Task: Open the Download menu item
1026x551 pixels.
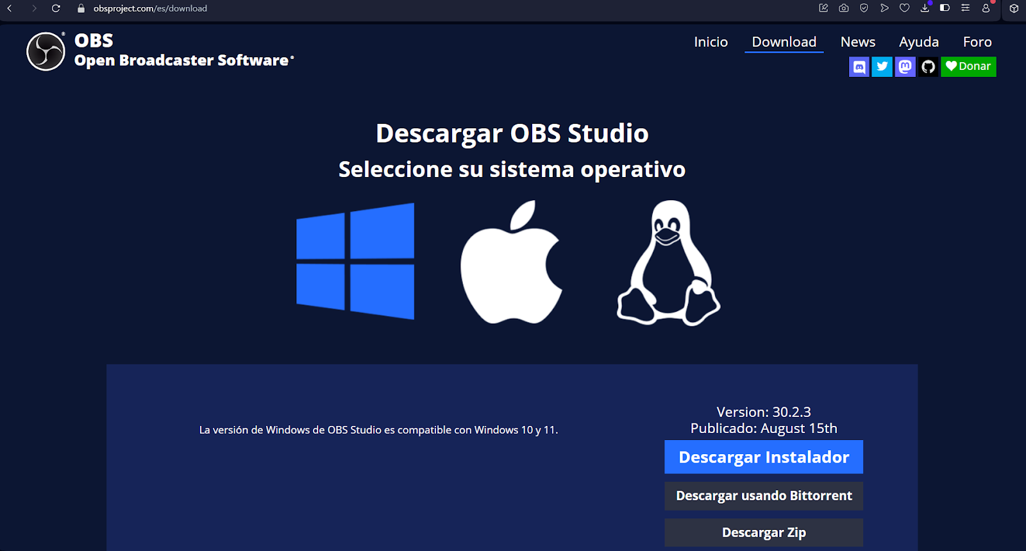Action: (784, 42)
